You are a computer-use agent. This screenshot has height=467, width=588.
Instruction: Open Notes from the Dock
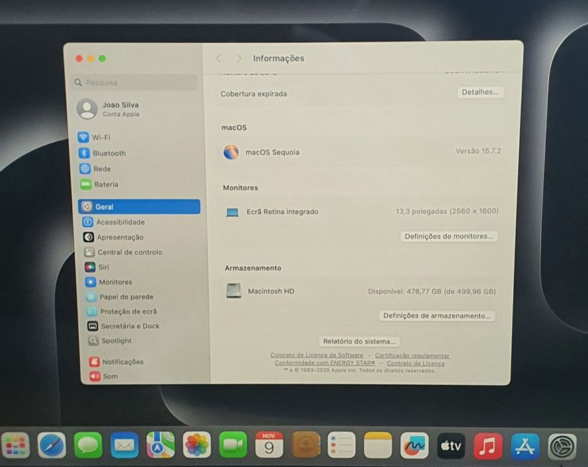point(378,445)
